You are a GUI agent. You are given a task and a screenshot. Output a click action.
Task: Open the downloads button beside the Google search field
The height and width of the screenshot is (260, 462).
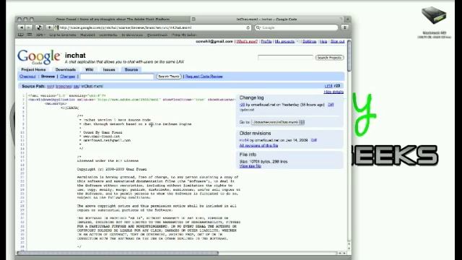pyautogui.click(x=344, y=27)
